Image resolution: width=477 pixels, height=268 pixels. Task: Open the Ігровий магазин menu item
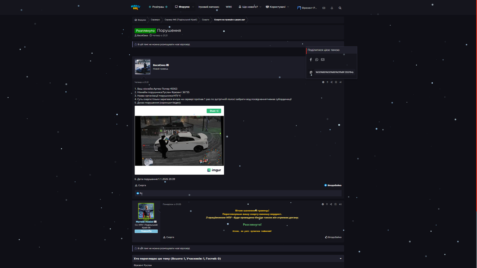(209, 7)
